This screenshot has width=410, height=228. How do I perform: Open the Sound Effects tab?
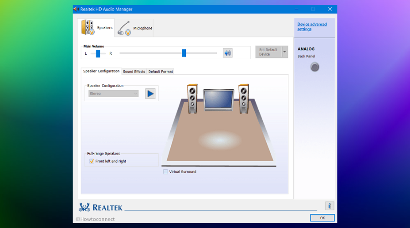(x=134, y=72)
